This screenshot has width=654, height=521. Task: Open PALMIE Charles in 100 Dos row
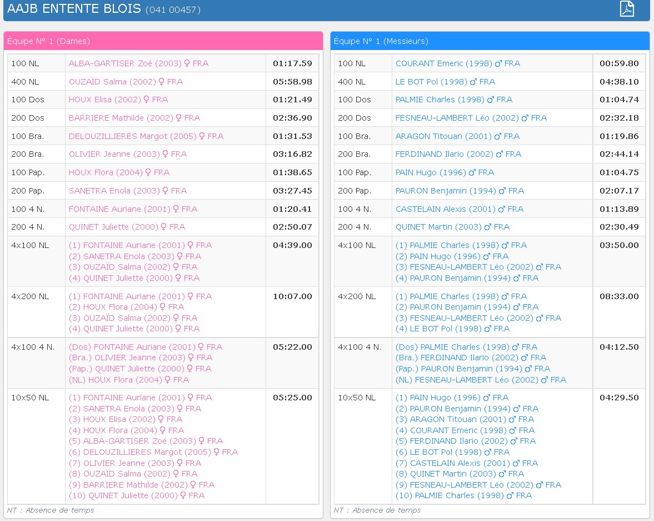454,100
